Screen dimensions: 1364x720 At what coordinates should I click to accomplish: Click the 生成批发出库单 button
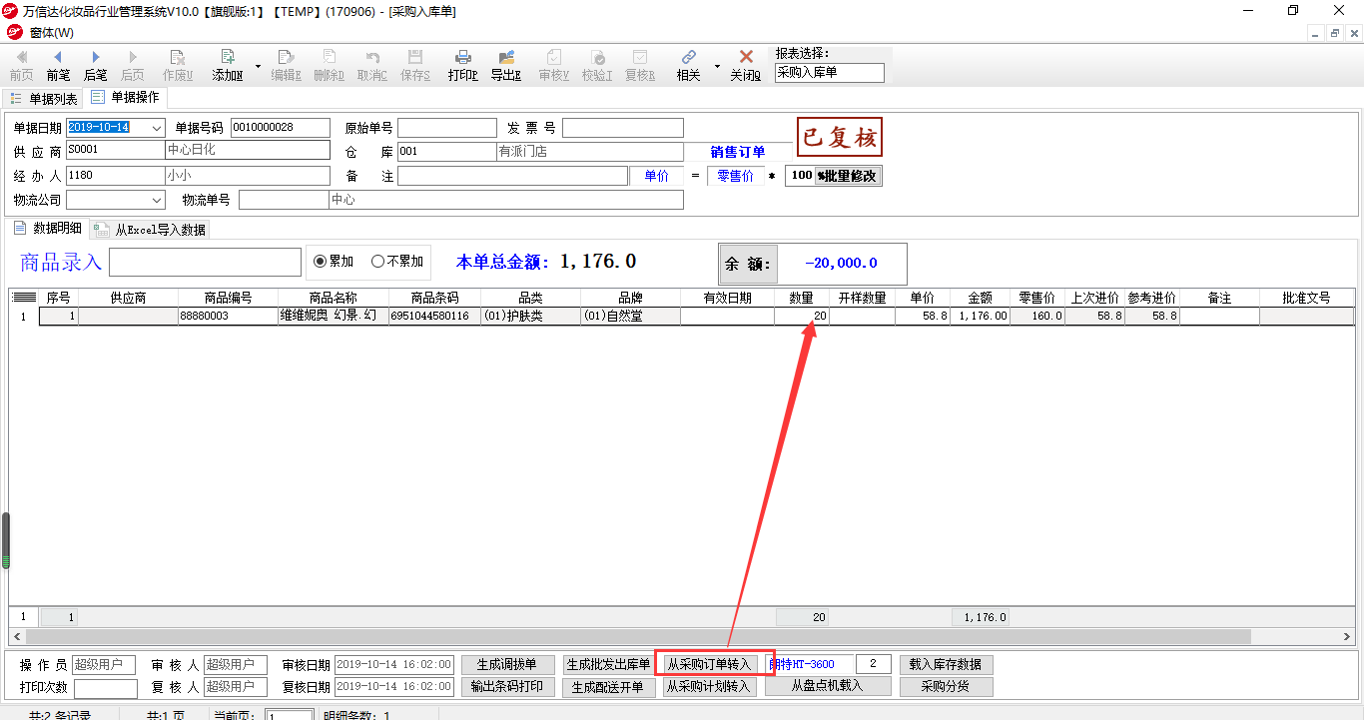click(x=609, y=665)
